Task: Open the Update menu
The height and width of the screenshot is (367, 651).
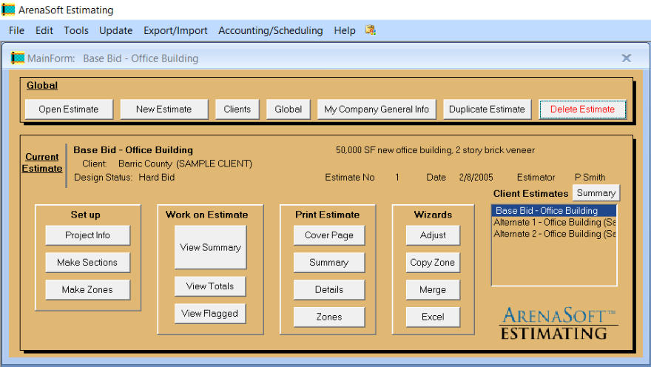Action: (116, 31)
